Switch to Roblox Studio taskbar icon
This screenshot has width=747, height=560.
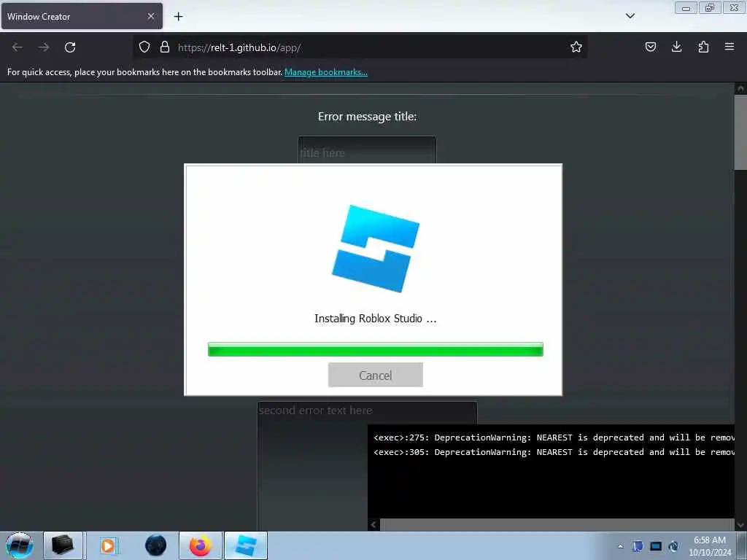point(246,545)
